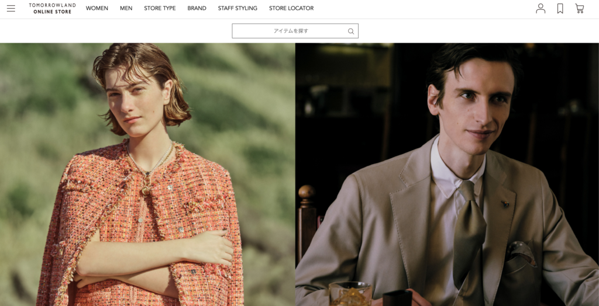Open the shopping cart icon

(x=580, y=8)
